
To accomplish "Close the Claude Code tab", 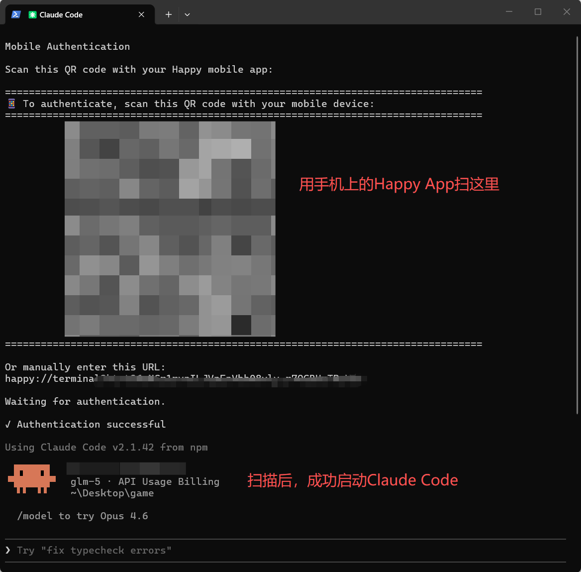I will (141, 14).
